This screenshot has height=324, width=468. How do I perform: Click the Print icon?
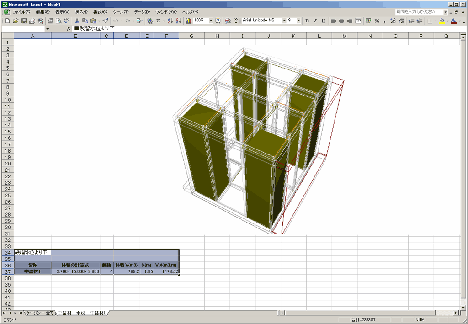(51, 21)
